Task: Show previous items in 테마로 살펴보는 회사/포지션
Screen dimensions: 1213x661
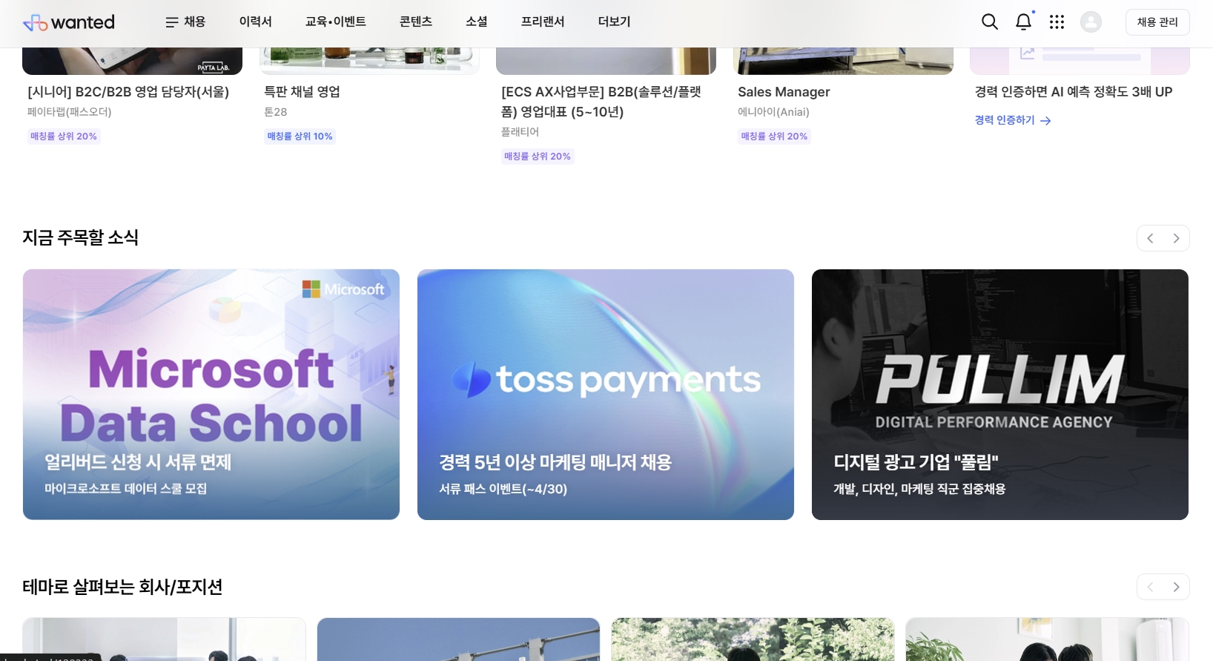Action: point(1150,587)
